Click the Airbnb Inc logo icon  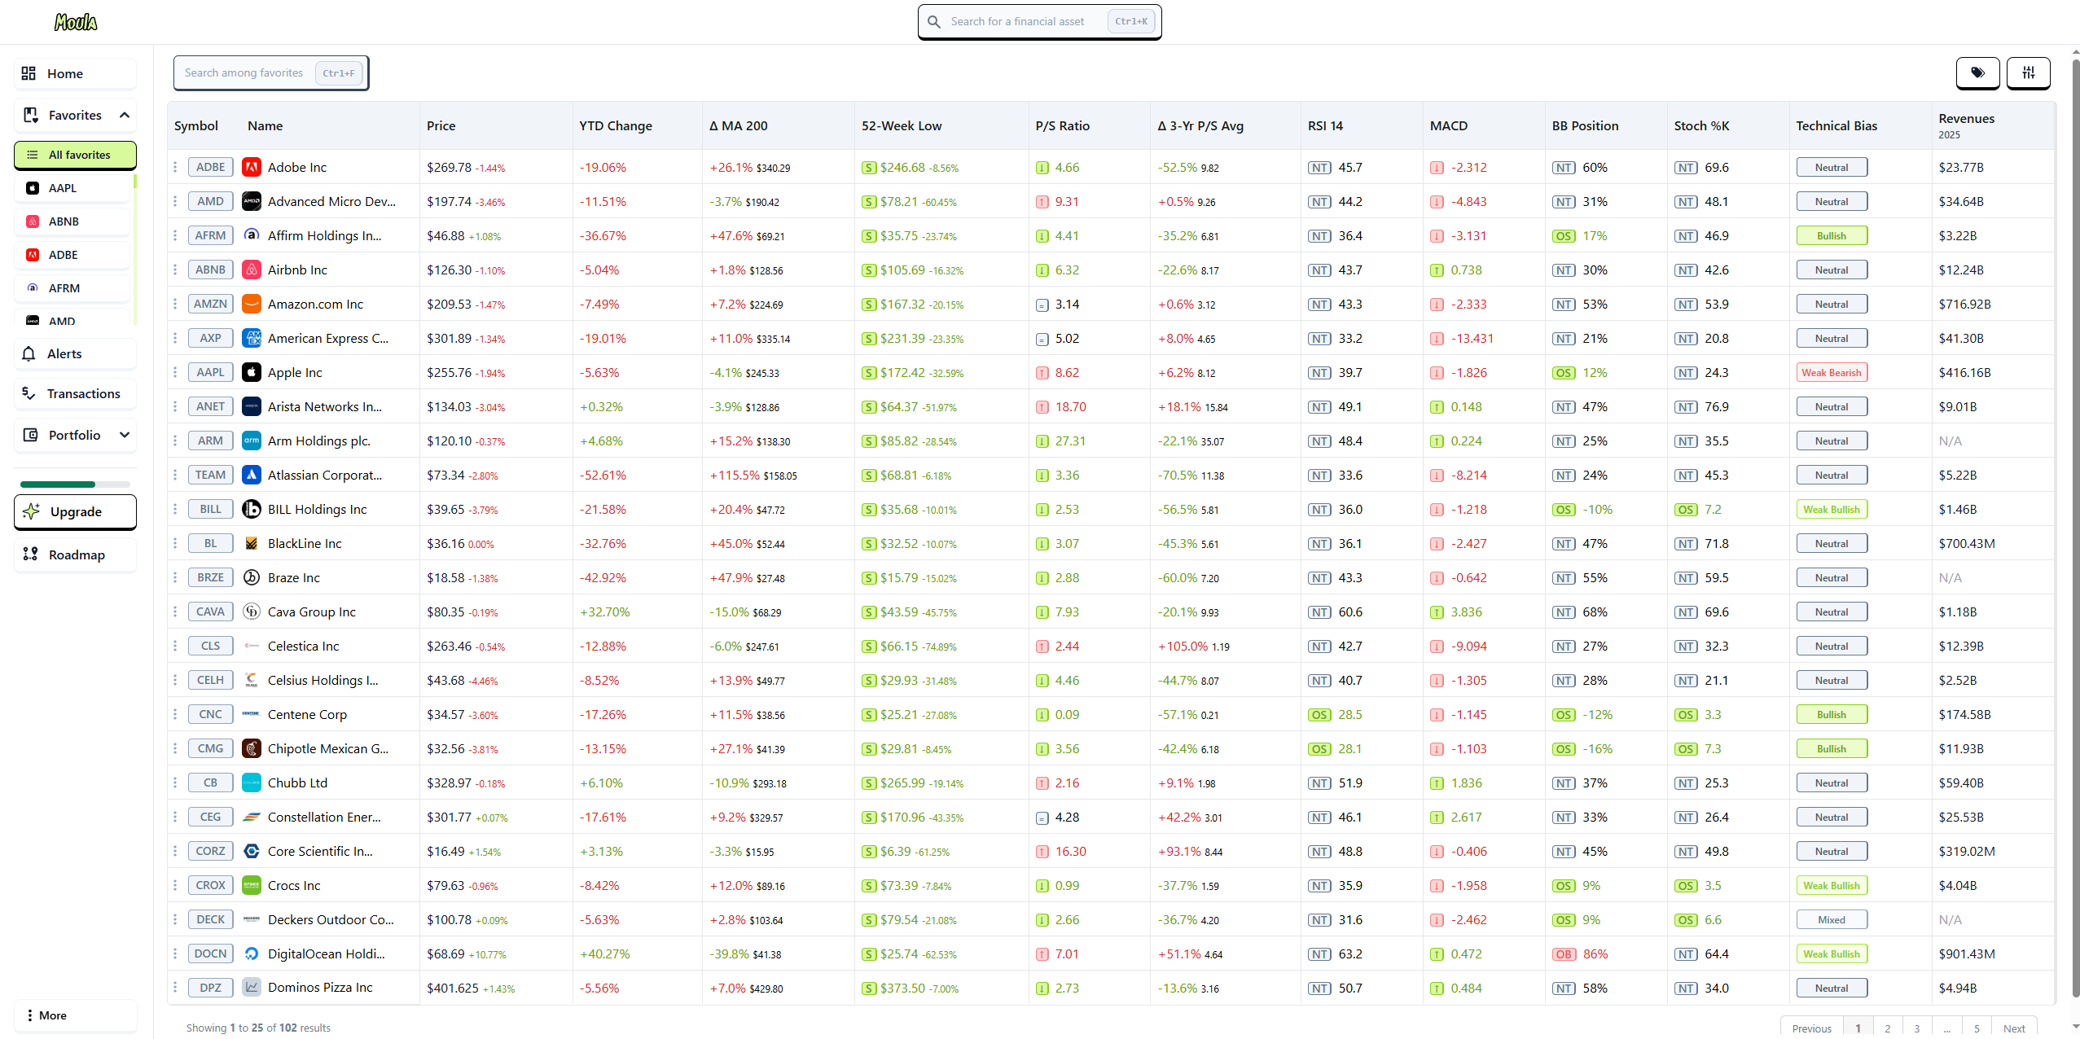point(252,270)
